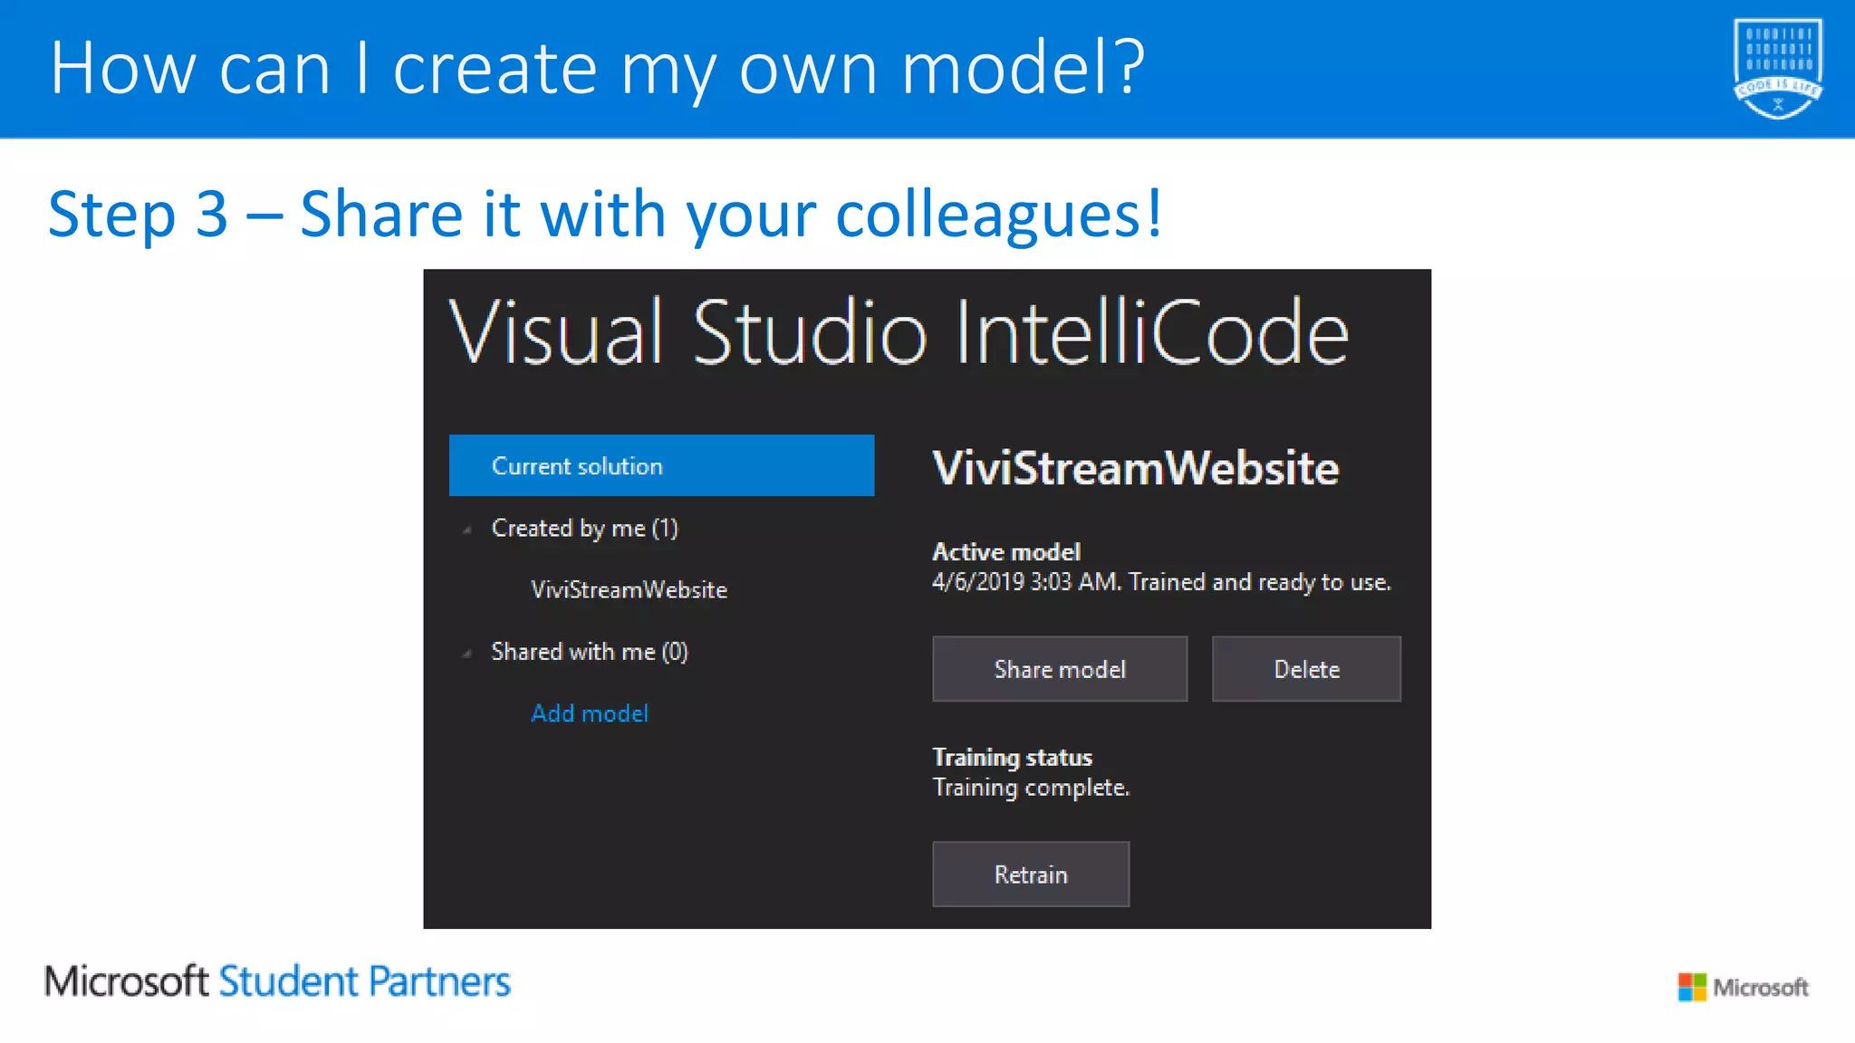The height and width of the screenshot is (1043, 1855).
Task: Click the Microsoft four-color logo
Action: 1692,987
